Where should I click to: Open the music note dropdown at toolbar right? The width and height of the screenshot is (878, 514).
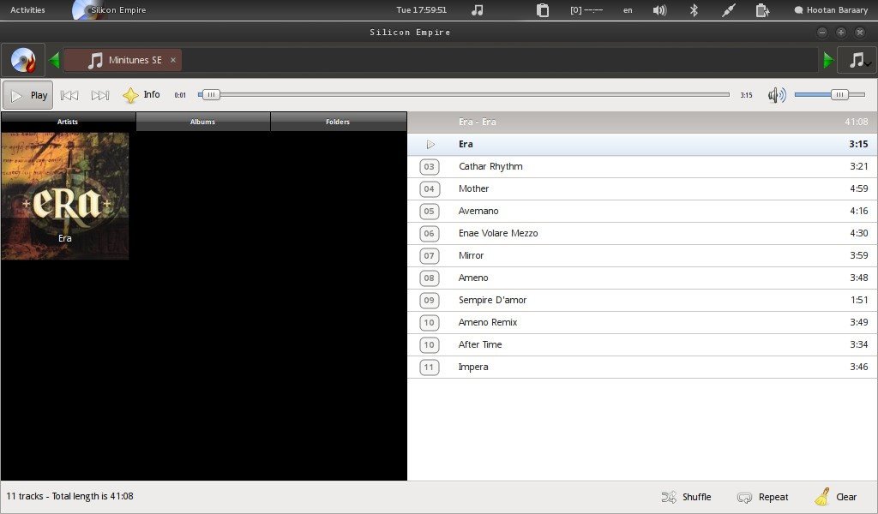(x=857, y=60)
